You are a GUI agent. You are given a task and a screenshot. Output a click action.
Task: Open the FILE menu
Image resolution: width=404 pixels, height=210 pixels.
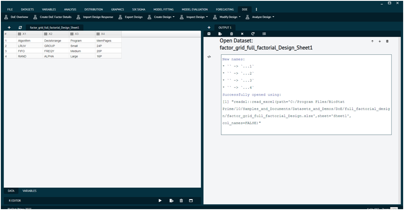point(10,9)
